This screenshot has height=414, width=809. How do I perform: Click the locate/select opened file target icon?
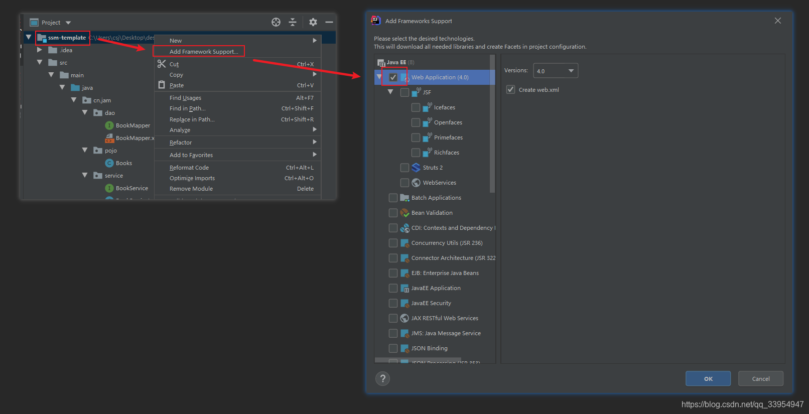(276, 22)
